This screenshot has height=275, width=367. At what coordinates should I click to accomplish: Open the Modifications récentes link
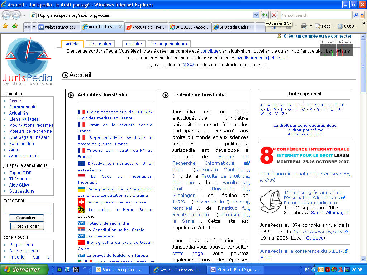(31, 125)
